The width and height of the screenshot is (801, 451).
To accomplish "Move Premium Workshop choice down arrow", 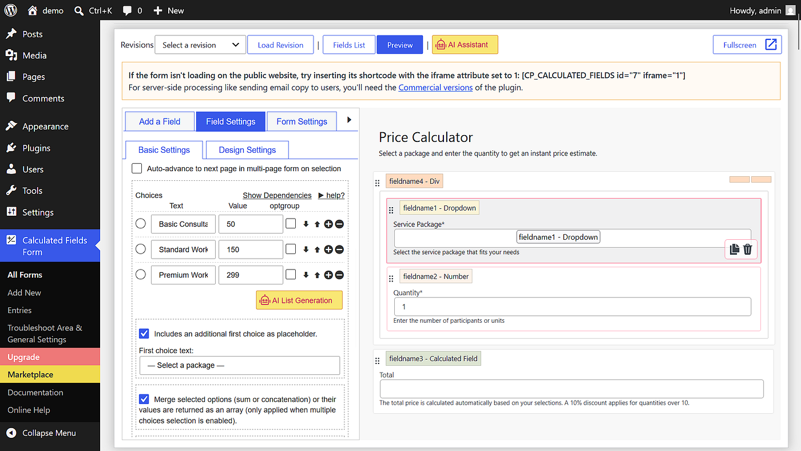I will click(306, 275).
